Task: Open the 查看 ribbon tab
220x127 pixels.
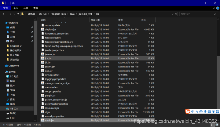Action: (x=36, y=8)
